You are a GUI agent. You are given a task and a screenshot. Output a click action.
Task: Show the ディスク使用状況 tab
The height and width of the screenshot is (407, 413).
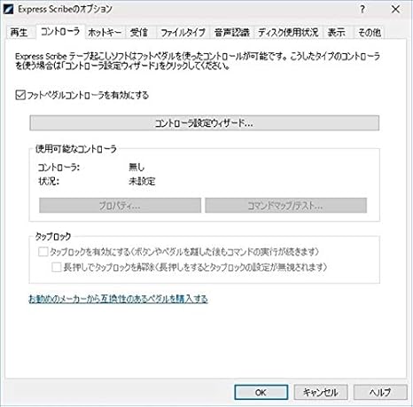tap(288, 32)
